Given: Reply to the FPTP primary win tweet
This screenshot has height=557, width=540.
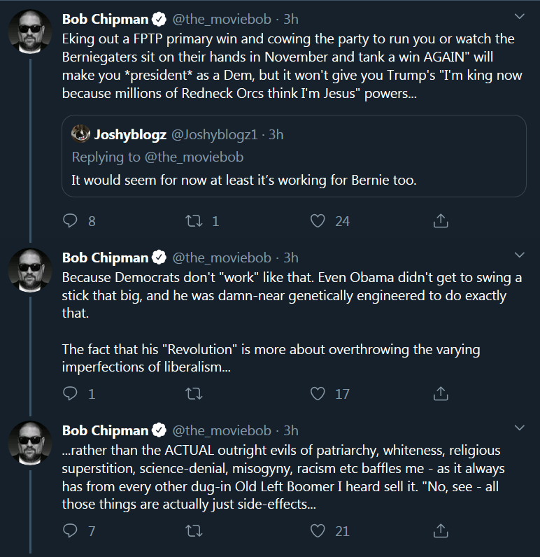Looking at the screenshot, I should tap(70, 220).
